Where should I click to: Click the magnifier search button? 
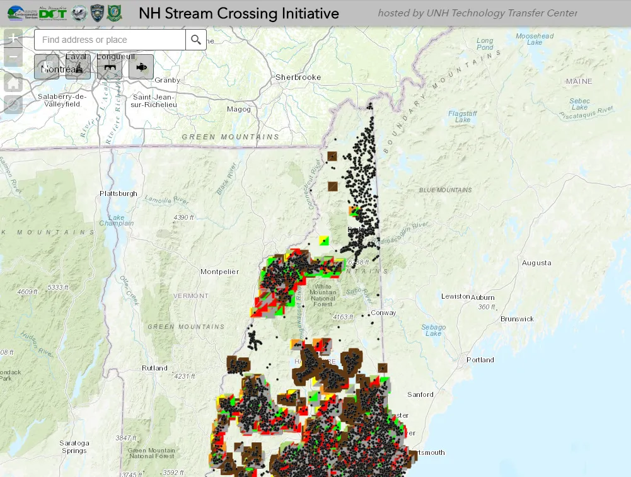pos(196,40)
